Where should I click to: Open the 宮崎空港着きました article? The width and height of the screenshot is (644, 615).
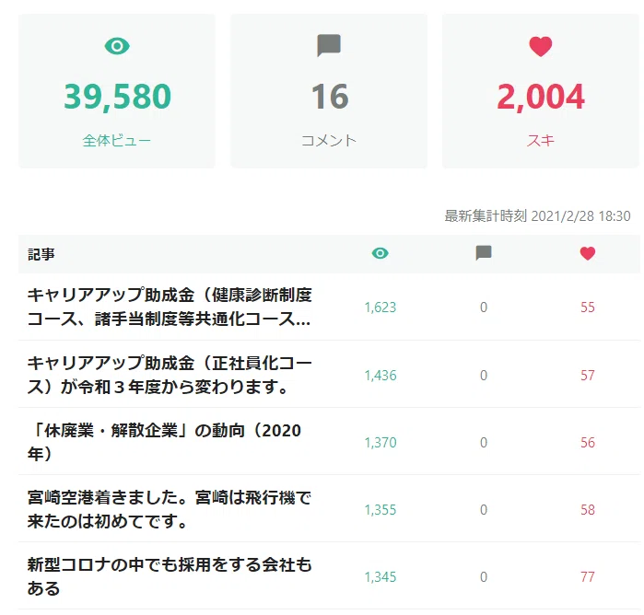[170, 509]
